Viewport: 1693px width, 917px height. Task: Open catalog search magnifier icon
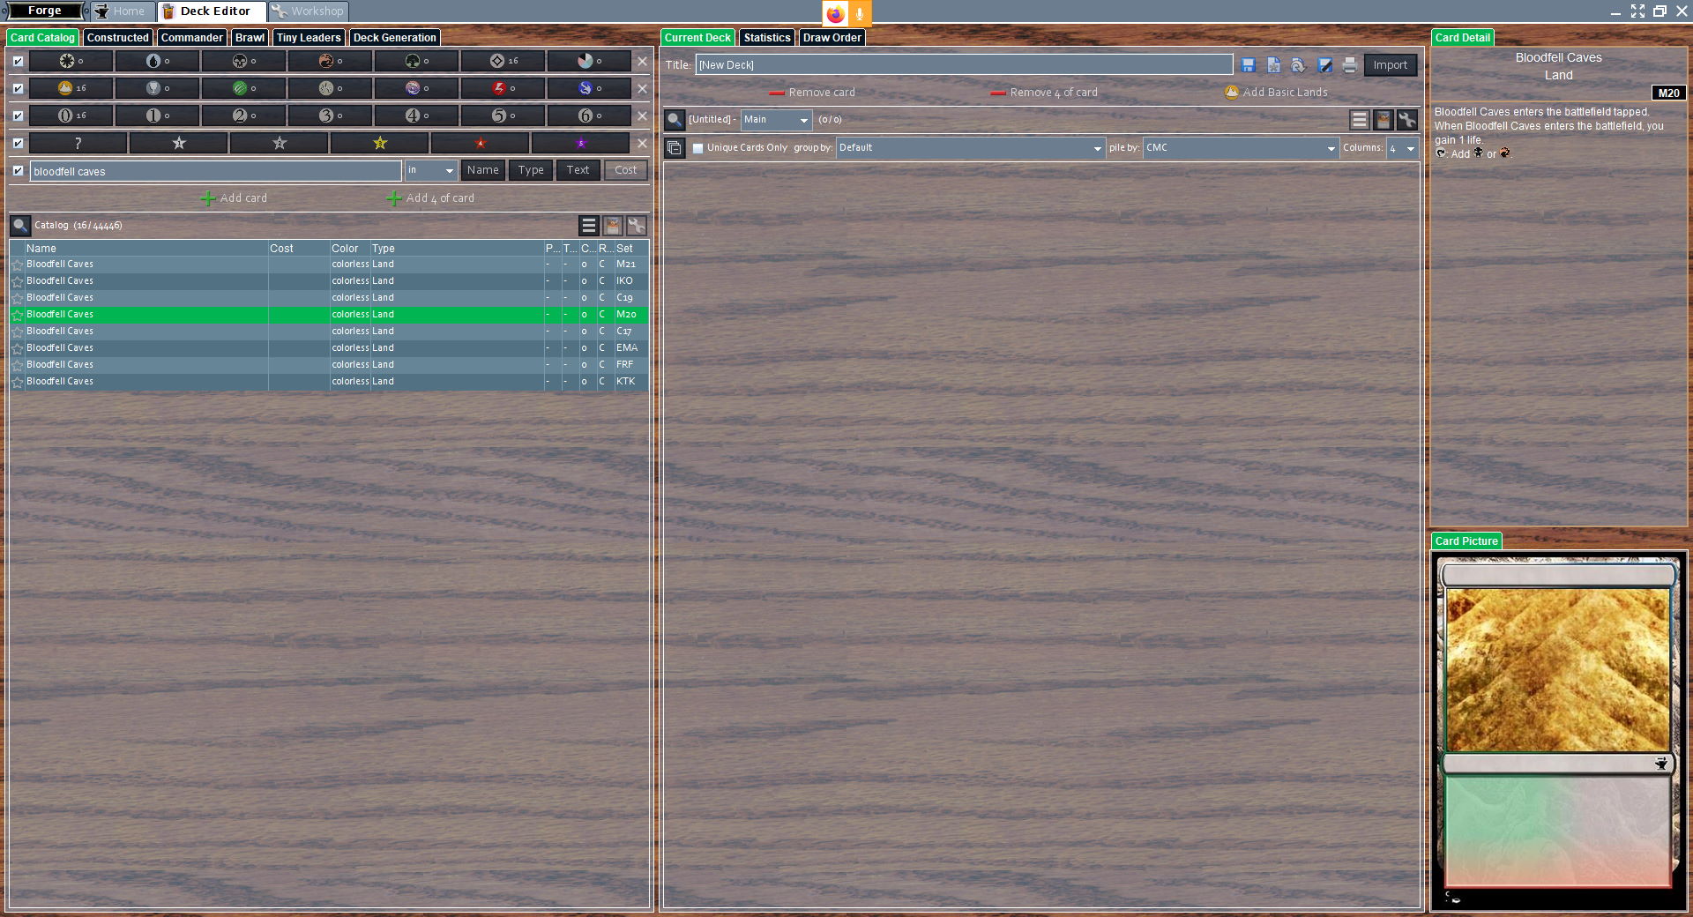(19, 226)
